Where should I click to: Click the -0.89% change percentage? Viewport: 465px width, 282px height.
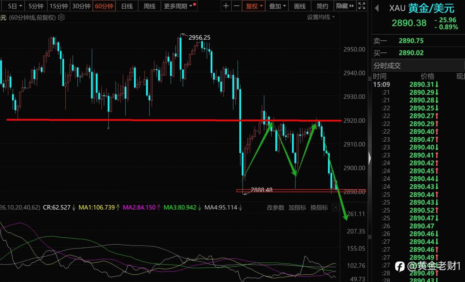446,27
